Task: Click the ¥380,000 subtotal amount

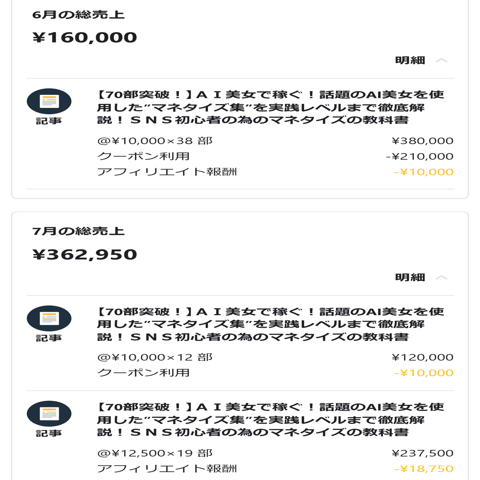Action: [422, 141]
